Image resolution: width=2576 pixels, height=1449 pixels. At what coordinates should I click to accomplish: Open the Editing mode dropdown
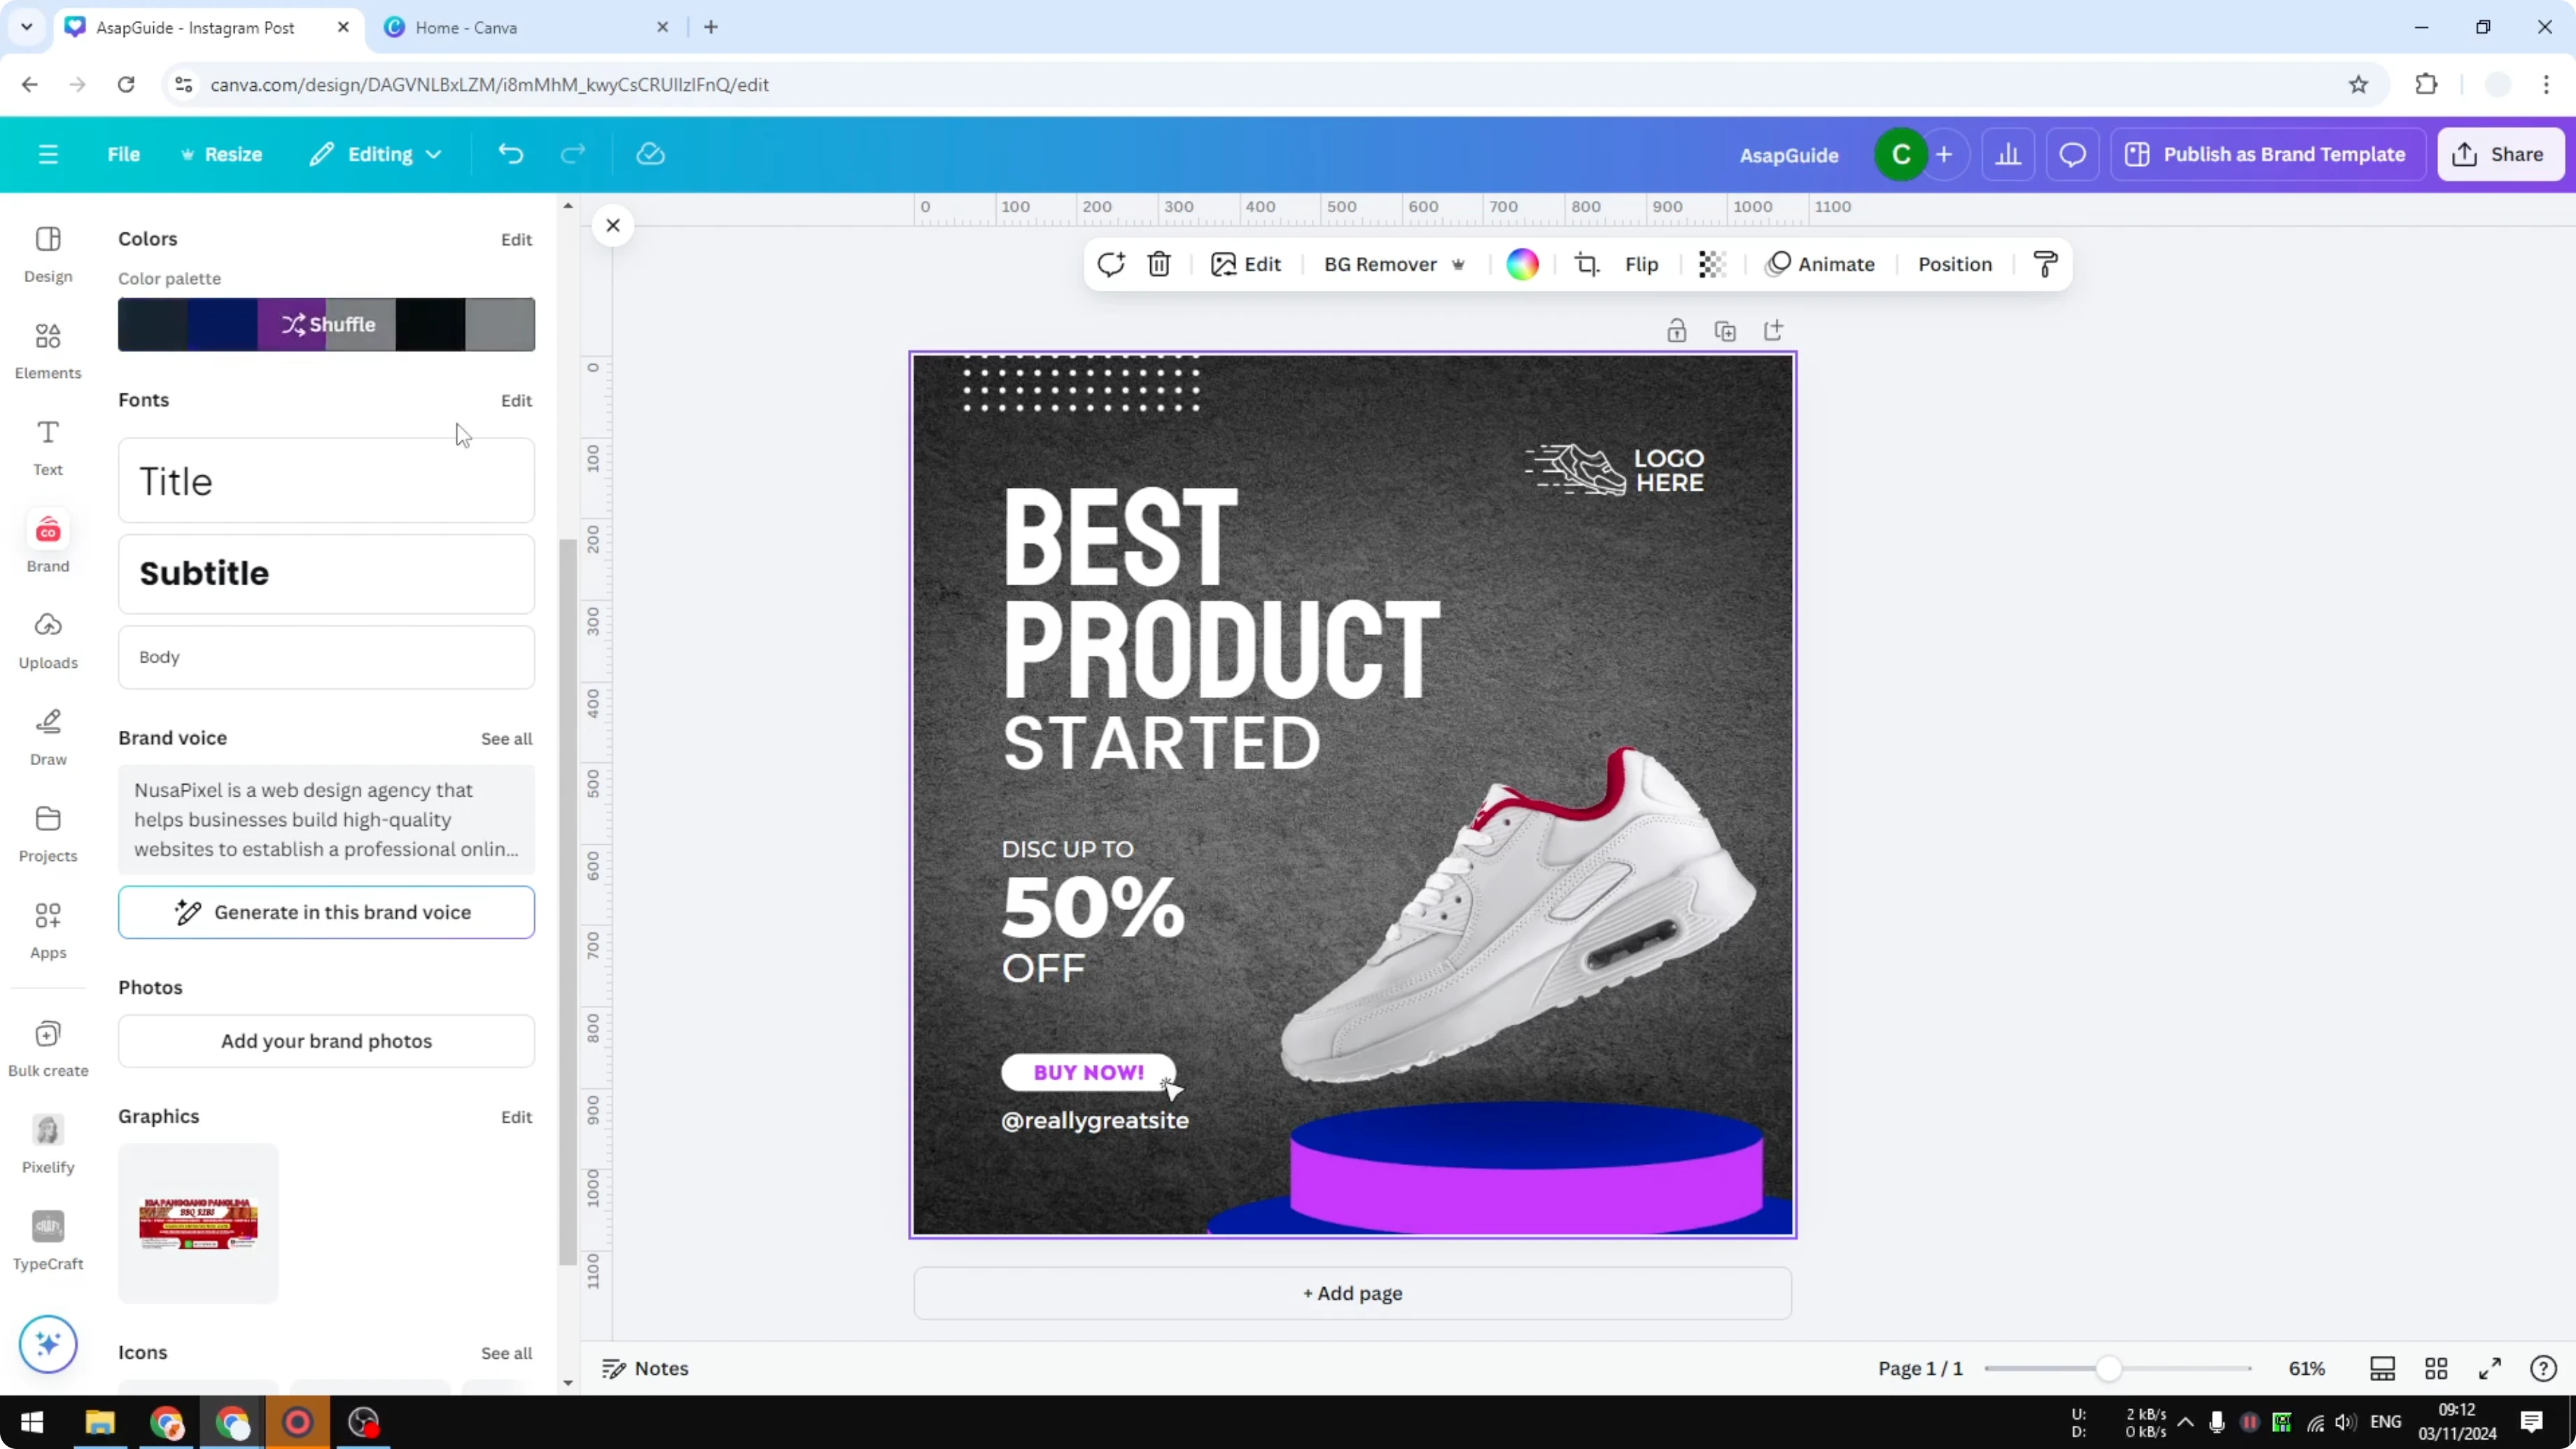pos(376,154)
